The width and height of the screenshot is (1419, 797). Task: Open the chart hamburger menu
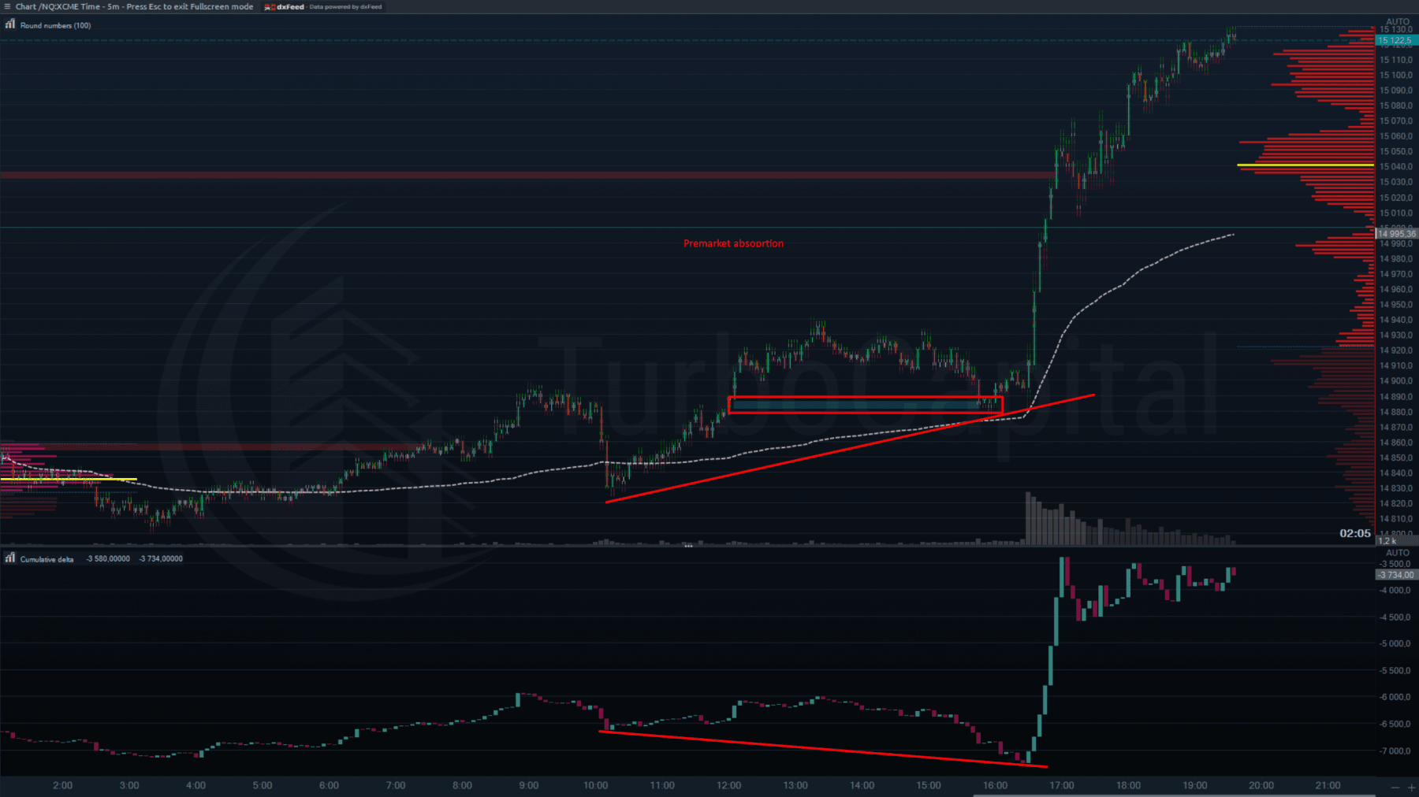pos(8,6)
